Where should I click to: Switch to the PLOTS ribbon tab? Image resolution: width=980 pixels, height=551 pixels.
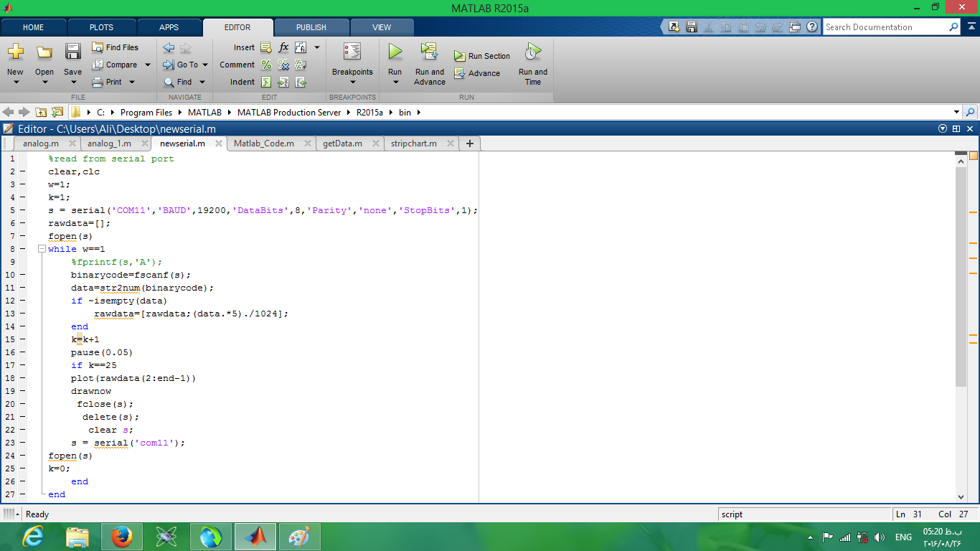coord(101,27)
